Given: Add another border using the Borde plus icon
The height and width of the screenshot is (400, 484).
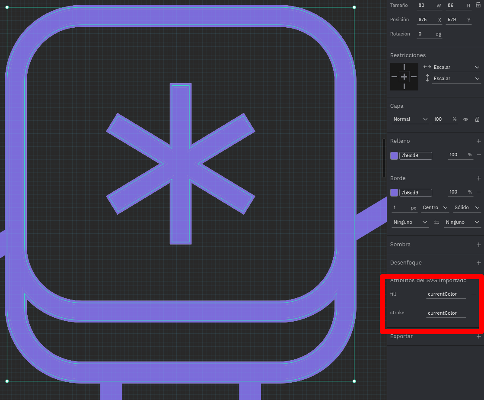Looking at the screenshot, I should tap(479, 178).
